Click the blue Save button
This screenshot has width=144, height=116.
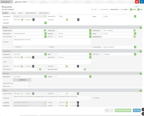pyautogui.click(x=137, y=110)
